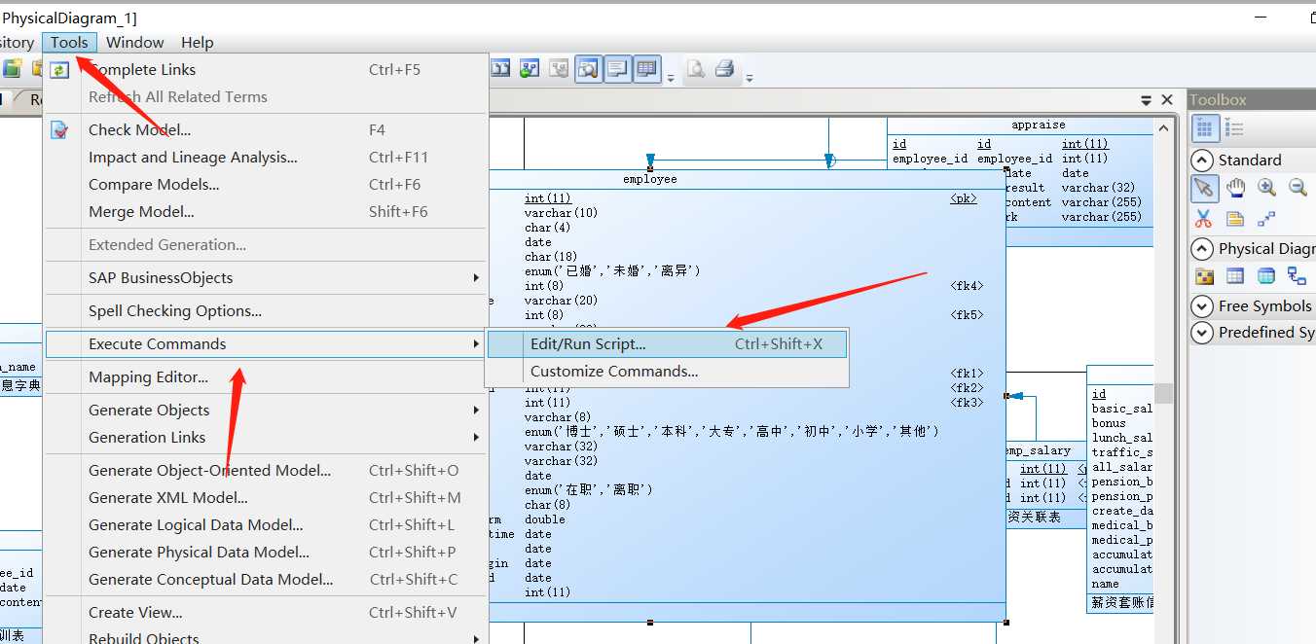Select the appraise table header
This screenshot has height=644, width=1316.
tap(1038, 125)
